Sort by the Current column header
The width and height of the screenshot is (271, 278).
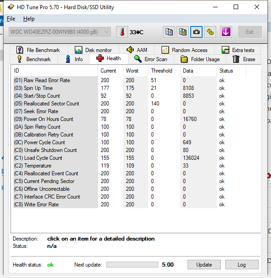pos(110,71)
